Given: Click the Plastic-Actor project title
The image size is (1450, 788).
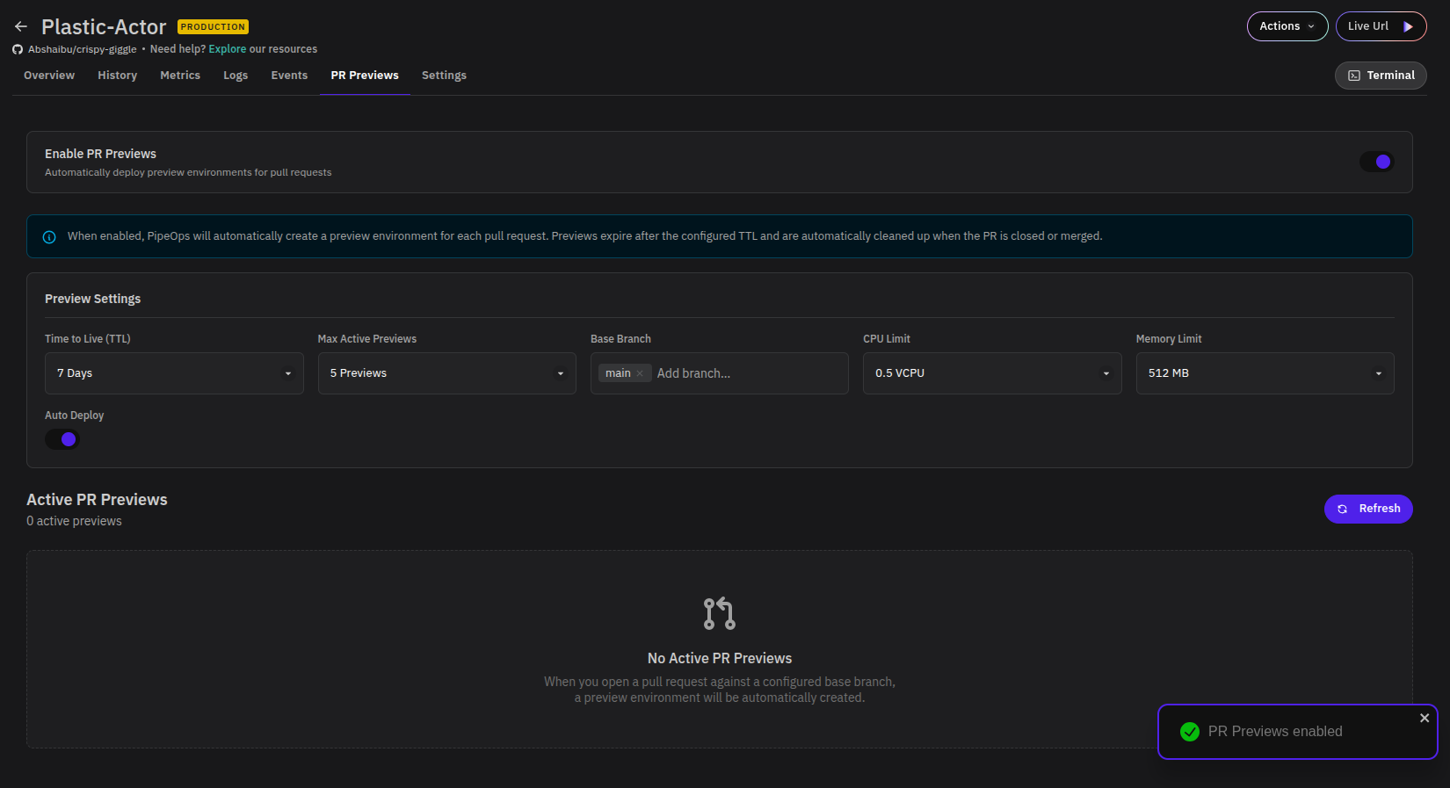Looking at the screenshot, I should [x=104, y=27].
